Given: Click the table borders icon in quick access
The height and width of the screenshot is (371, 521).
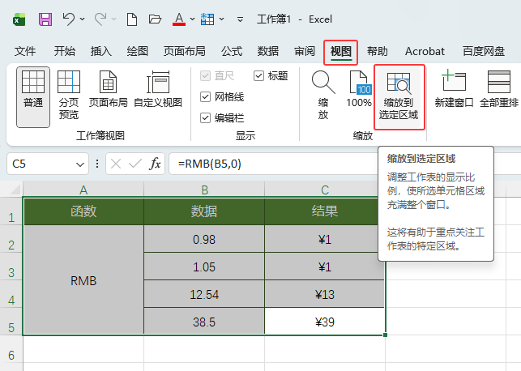Looking at the screenshot, I should [x=207, y=19].
